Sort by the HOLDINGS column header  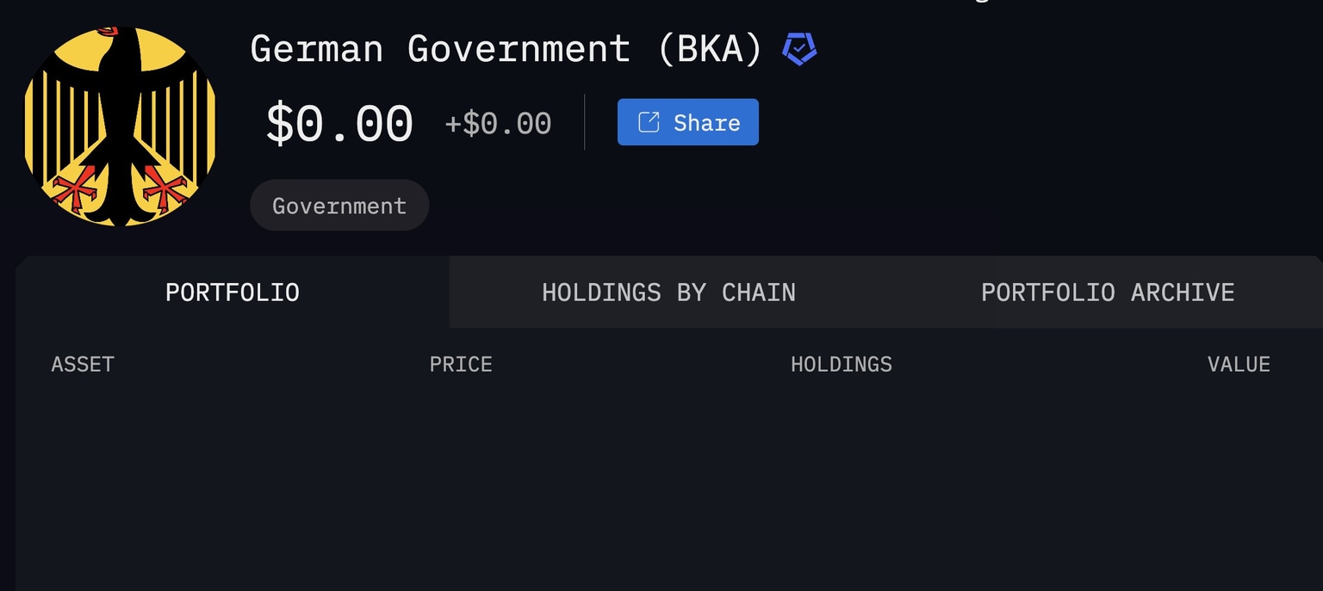click(842, 364)
